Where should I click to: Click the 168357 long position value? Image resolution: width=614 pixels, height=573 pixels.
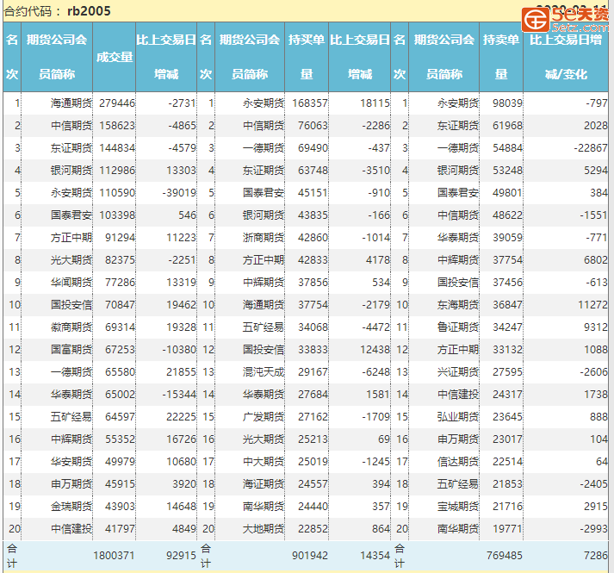click(x=309, y=103)
